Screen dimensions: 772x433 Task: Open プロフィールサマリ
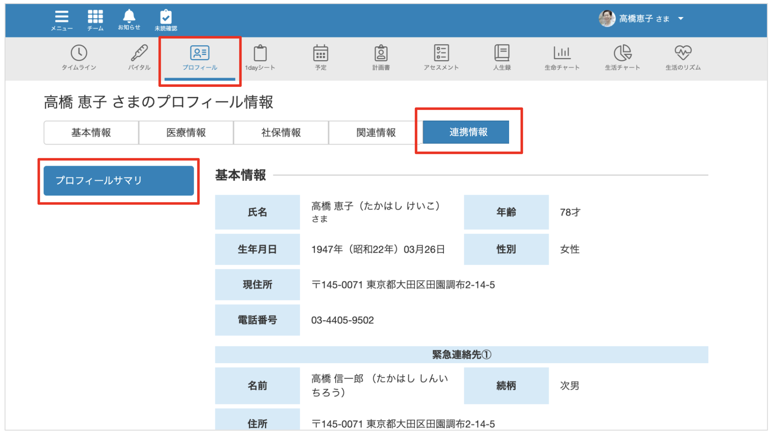[118, 181]
